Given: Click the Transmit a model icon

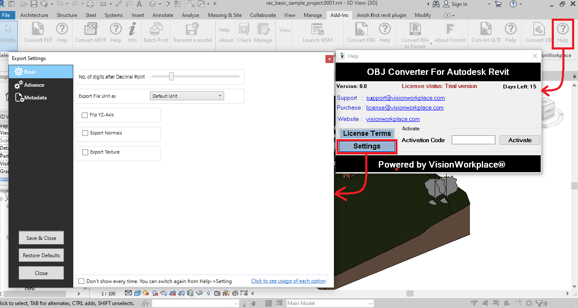Looking at the screenshot, I should (192, 29).
